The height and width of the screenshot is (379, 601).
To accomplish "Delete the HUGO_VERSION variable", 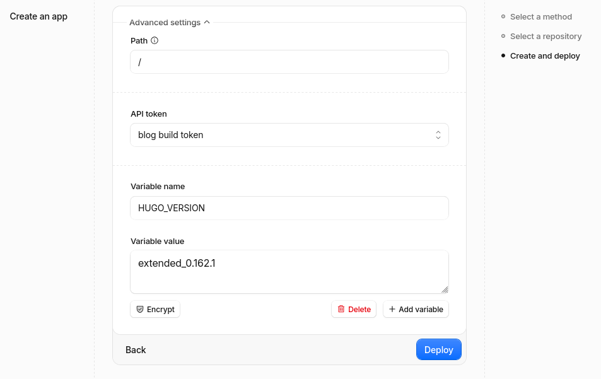I will click(354, 309).
